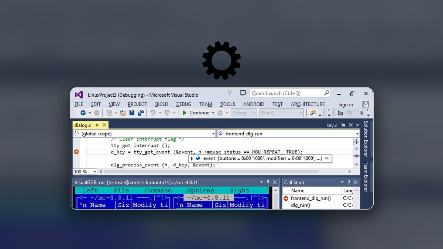Open the EDIT menu
Image resolution: width=443 pixels, height=249 pixels.
point(96,104)
